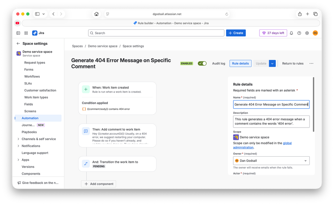Go back from Space settings
The image size is (334, 205).
coord(18,44)
